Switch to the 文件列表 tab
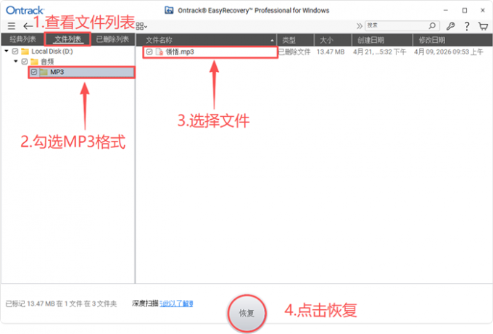 68,39
